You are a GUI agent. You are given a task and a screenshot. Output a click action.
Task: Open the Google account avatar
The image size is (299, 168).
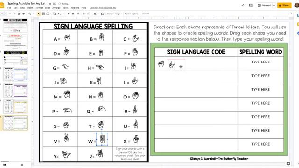pos(297,5)
